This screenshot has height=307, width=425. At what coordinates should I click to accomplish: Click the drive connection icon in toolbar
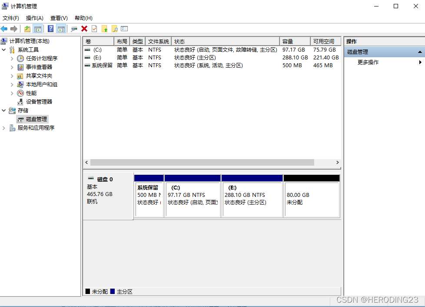point(74,29)
